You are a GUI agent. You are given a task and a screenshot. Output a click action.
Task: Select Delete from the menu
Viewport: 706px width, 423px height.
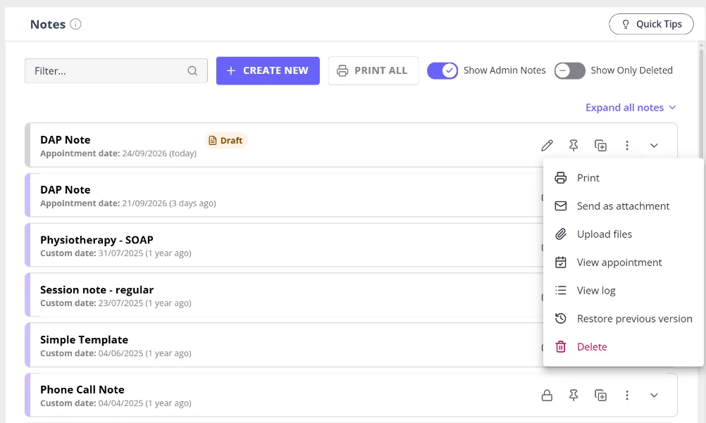pyautogui.click(x=623, y=347)
